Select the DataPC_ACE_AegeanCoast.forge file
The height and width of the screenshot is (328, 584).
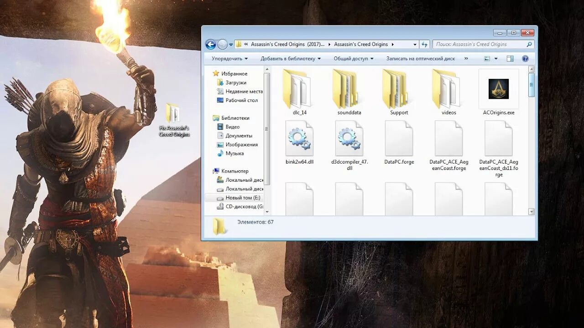pyautogui.click(x=448, y=145)
